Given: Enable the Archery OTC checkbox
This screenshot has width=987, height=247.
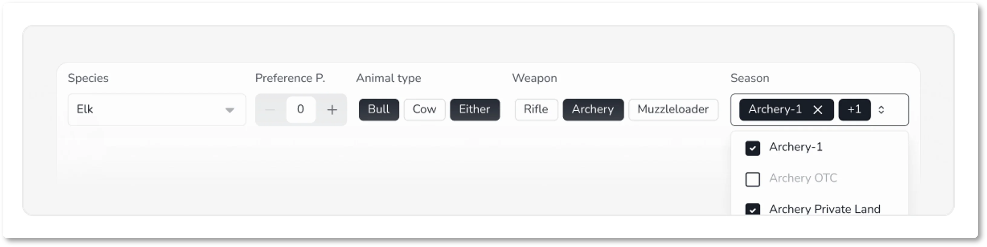Looking at the screenshot, I should pos(753,179).
